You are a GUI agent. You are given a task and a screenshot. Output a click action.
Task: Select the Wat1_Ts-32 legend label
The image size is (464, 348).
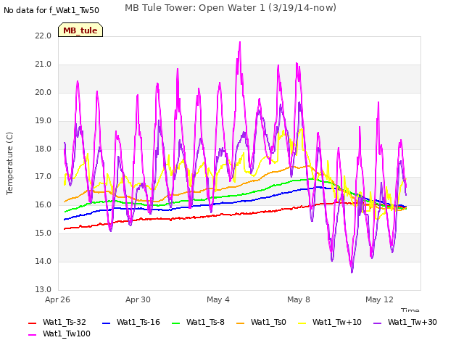[65, 322]
